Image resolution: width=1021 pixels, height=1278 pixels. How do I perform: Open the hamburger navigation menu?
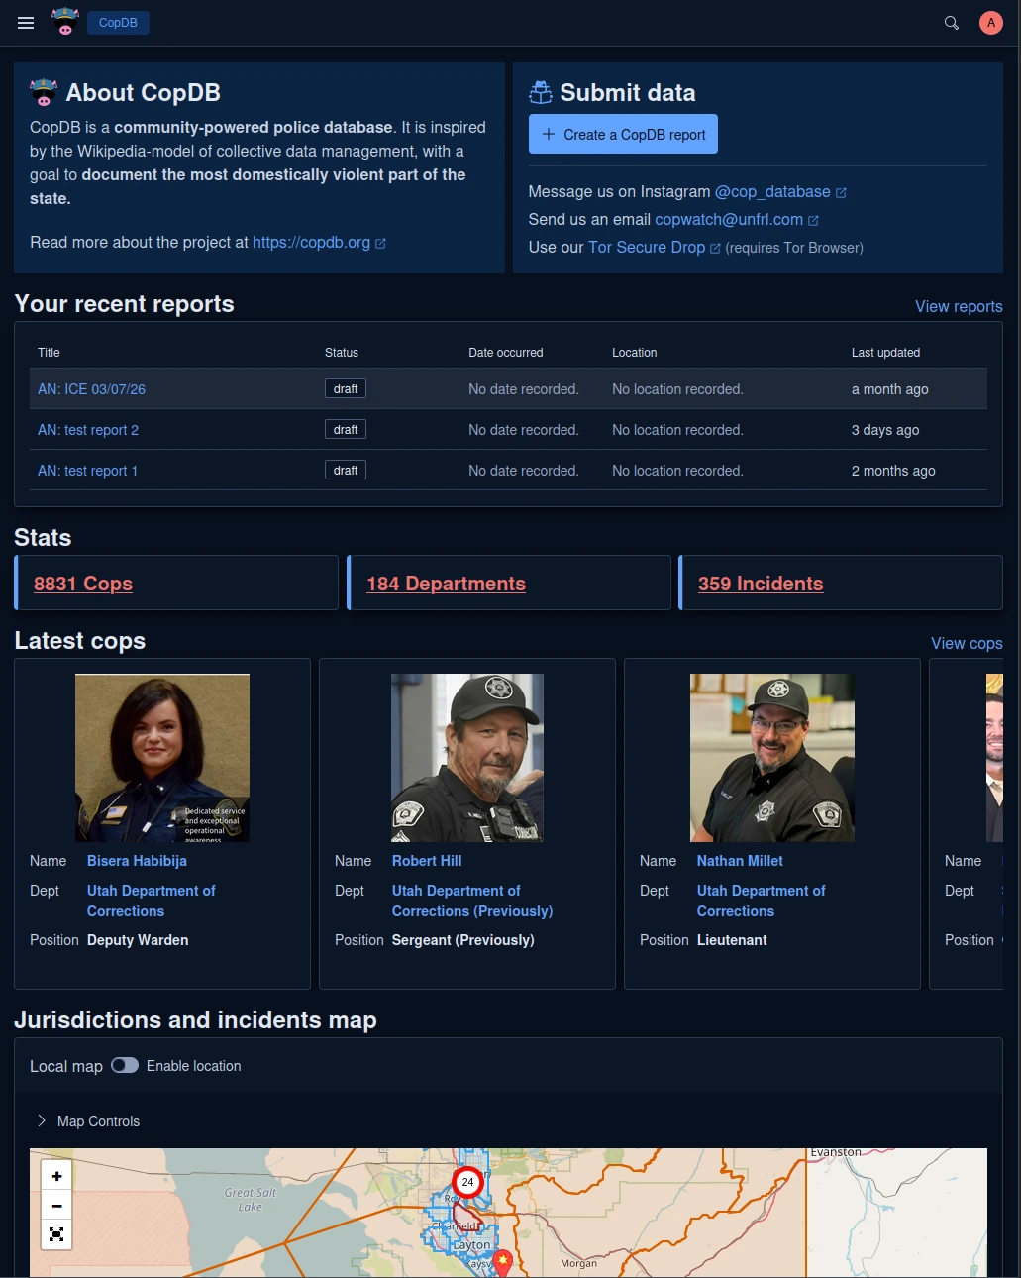[x=26, y=23]
